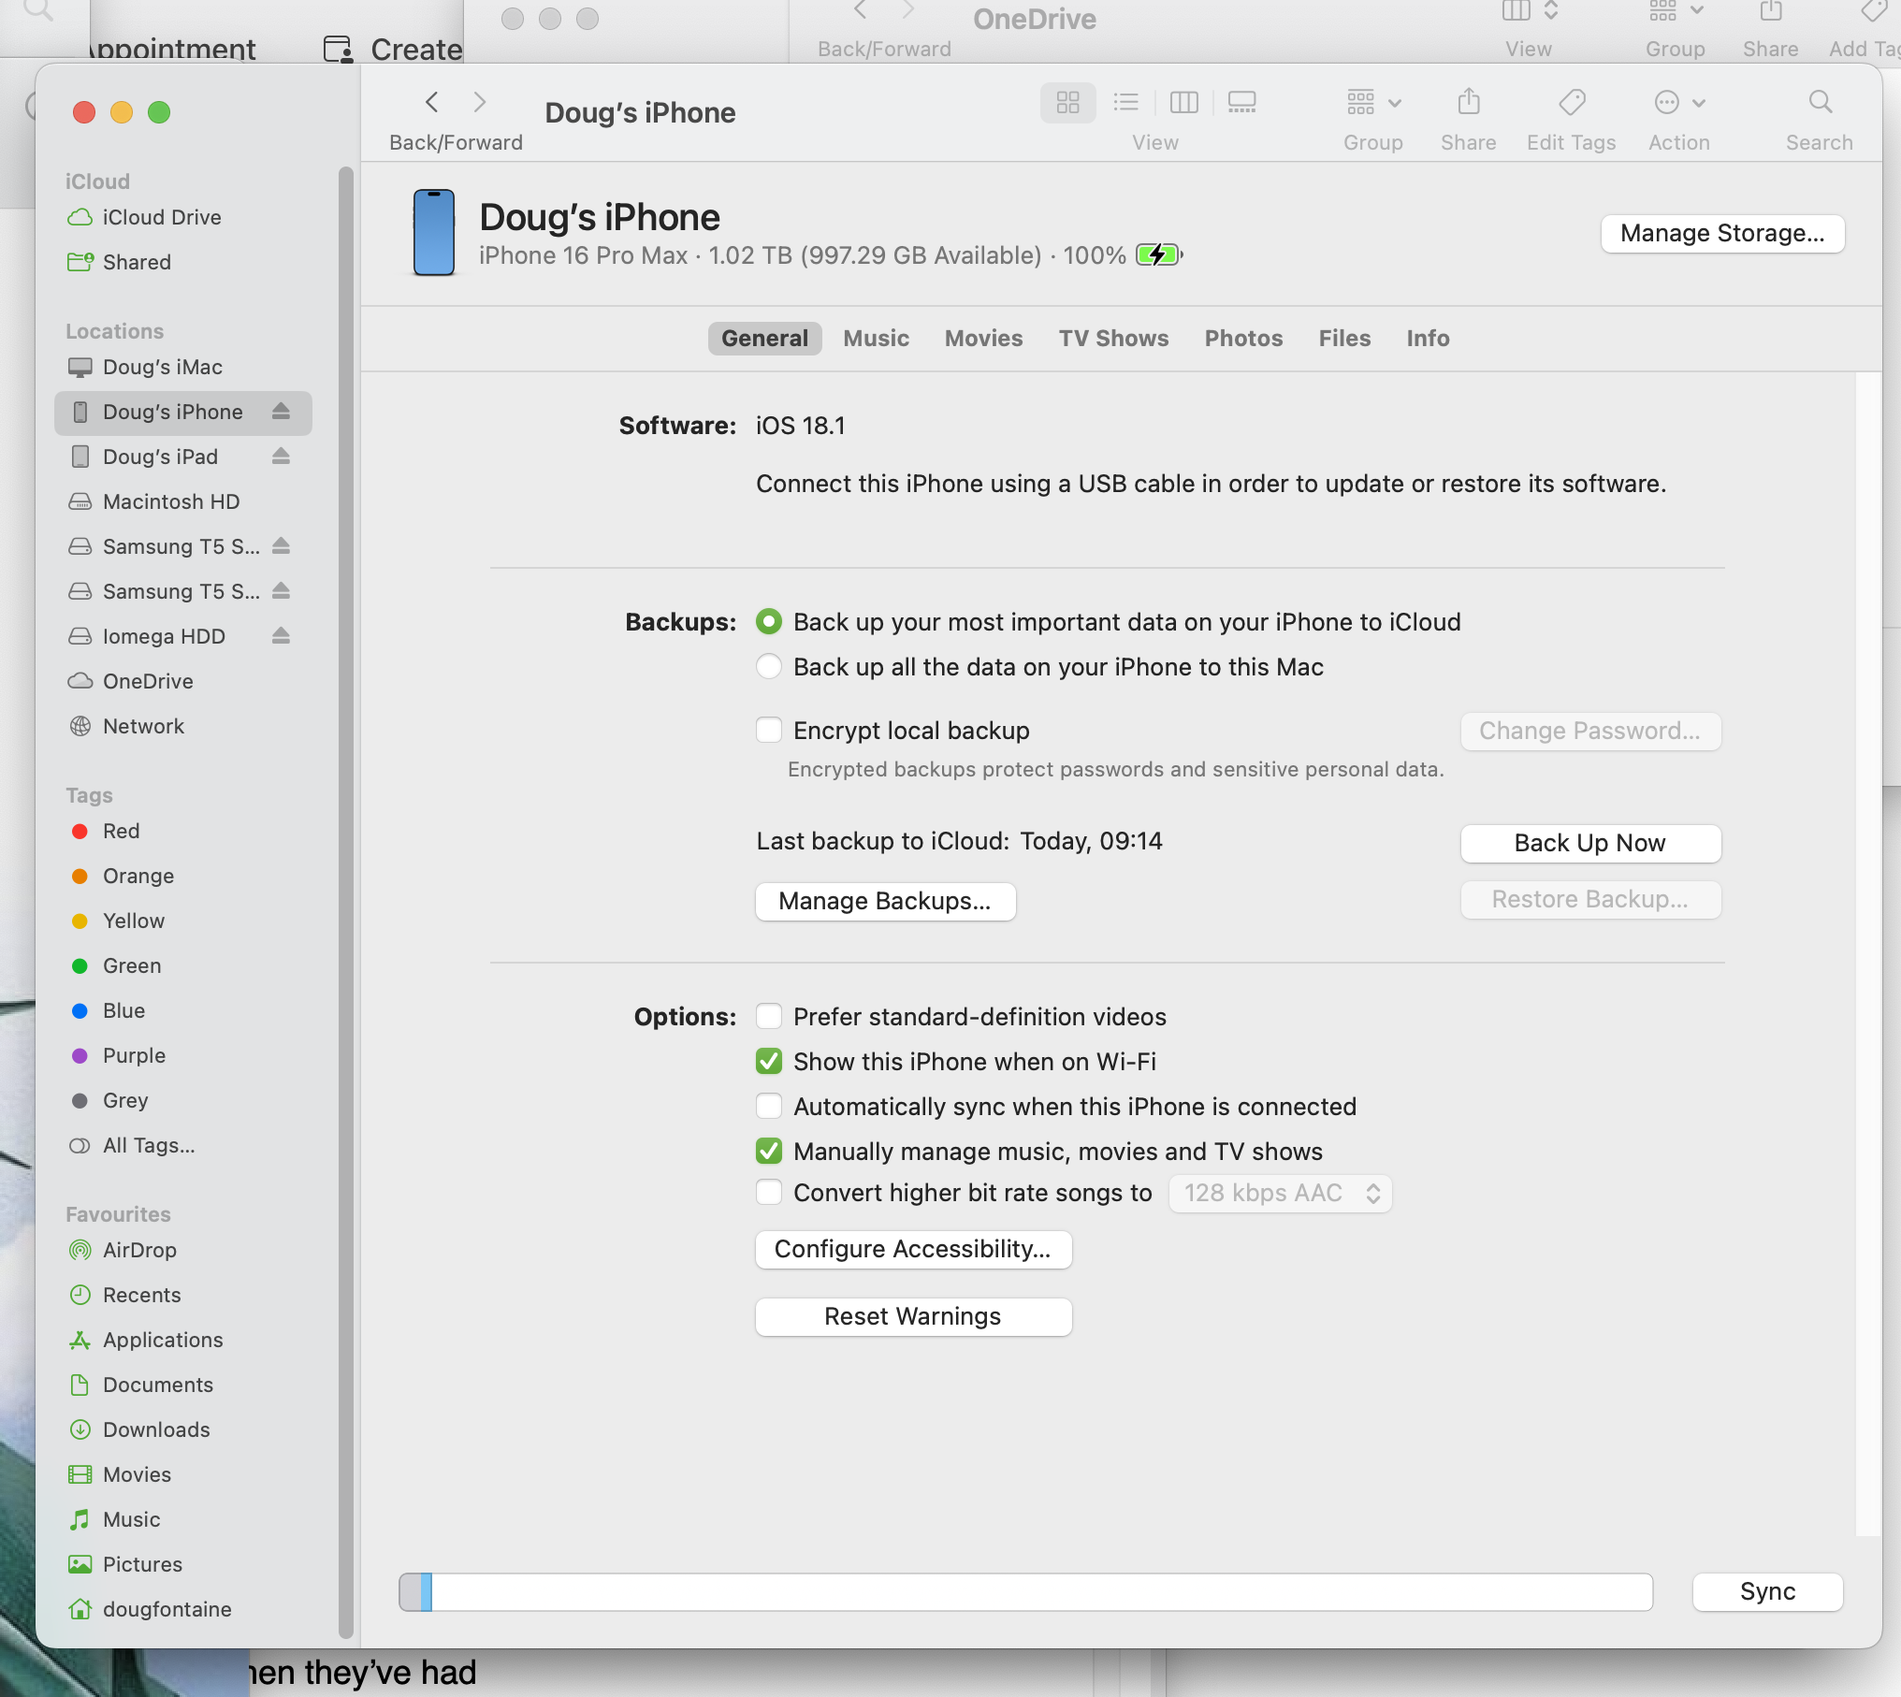This screenshot has width=1901, height=1697.
Task: Open the Files tab
Action: click(x=1344, y=339)
